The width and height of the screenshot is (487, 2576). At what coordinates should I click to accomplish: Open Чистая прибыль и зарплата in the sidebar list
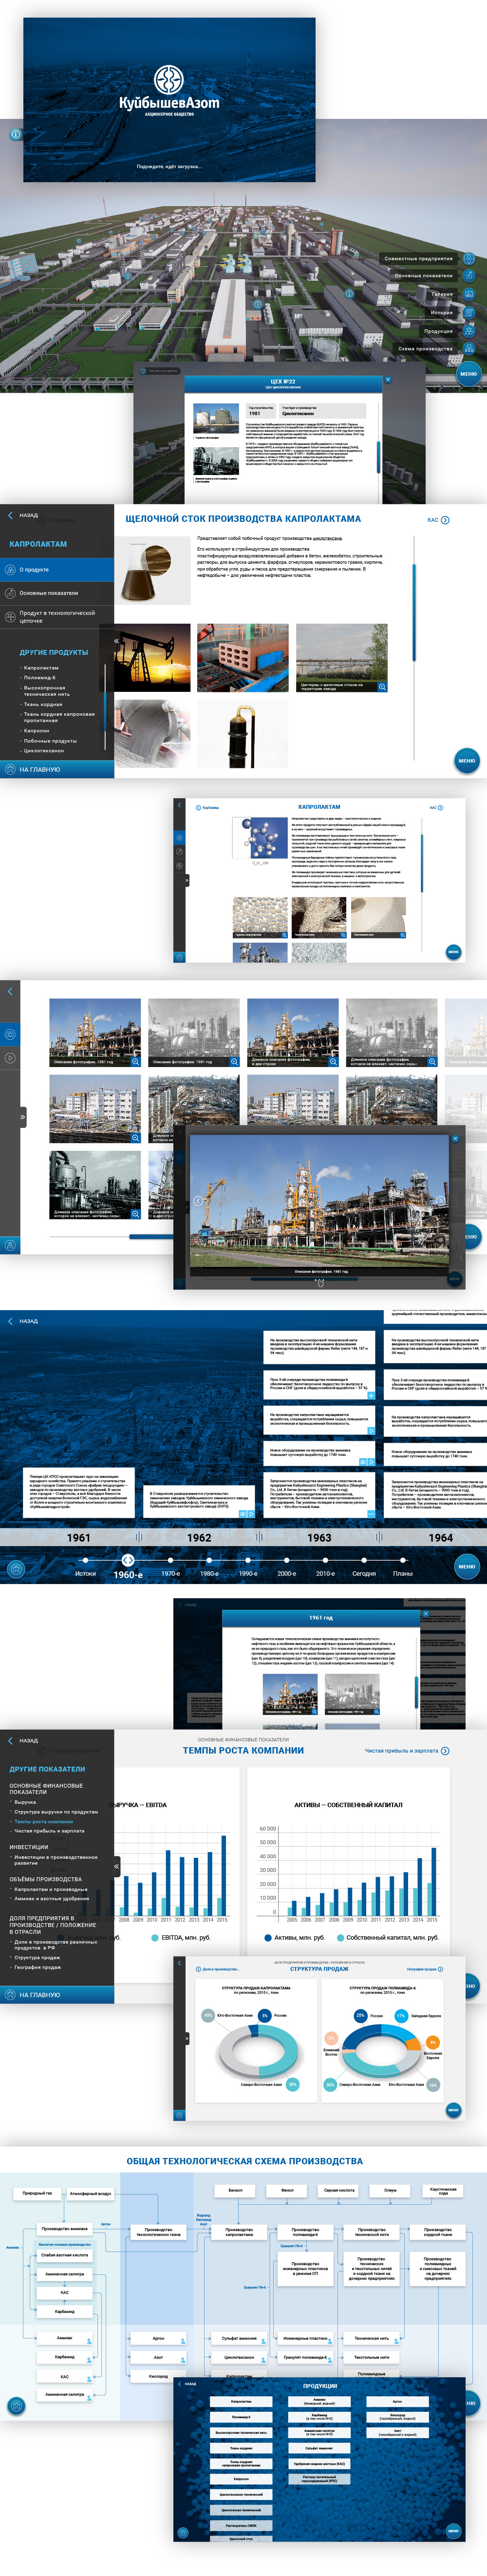click(49, 1831)
